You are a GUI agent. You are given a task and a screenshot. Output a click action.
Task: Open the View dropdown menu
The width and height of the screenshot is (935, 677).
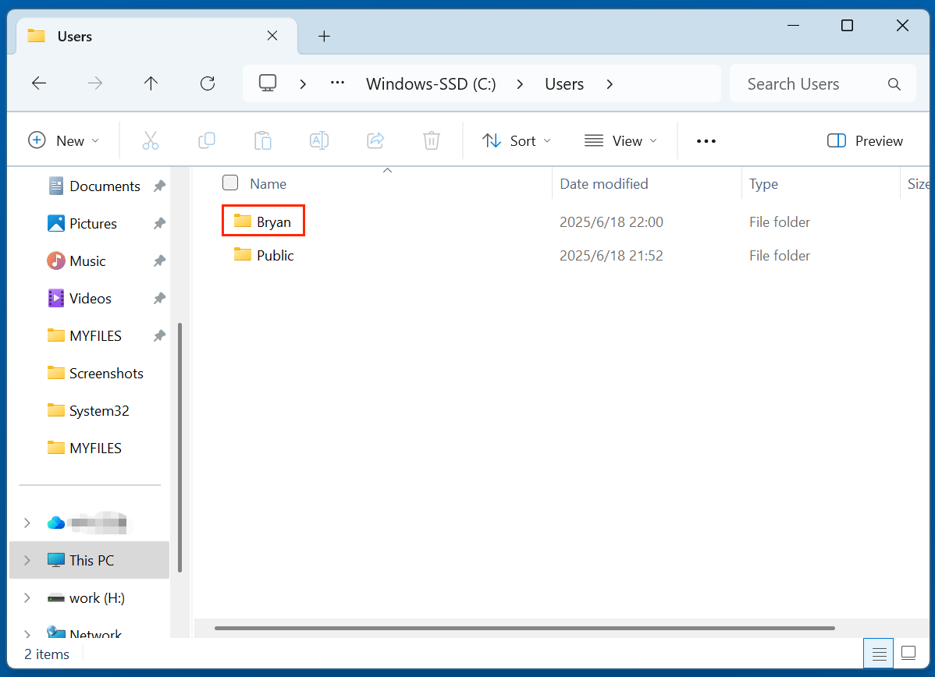[x=620, y=140]
